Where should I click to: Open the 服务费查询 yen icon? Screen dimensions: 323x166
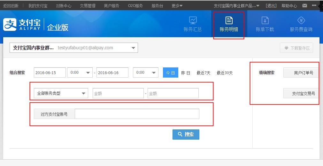point(301,20)
